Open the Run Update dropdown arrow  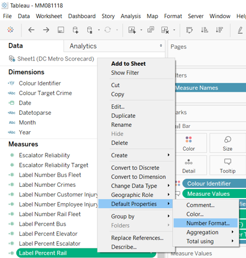pos(117,30)
